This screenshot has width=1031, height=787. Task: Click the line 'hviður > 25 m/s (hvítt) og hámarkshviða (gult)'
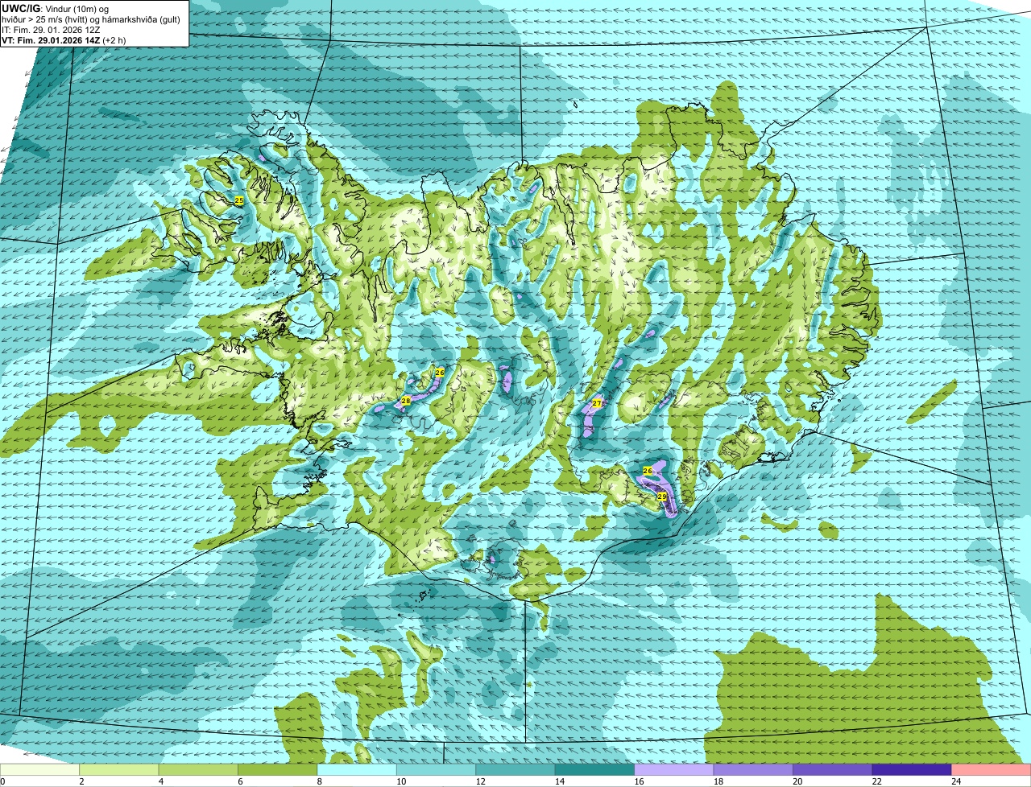91,19
